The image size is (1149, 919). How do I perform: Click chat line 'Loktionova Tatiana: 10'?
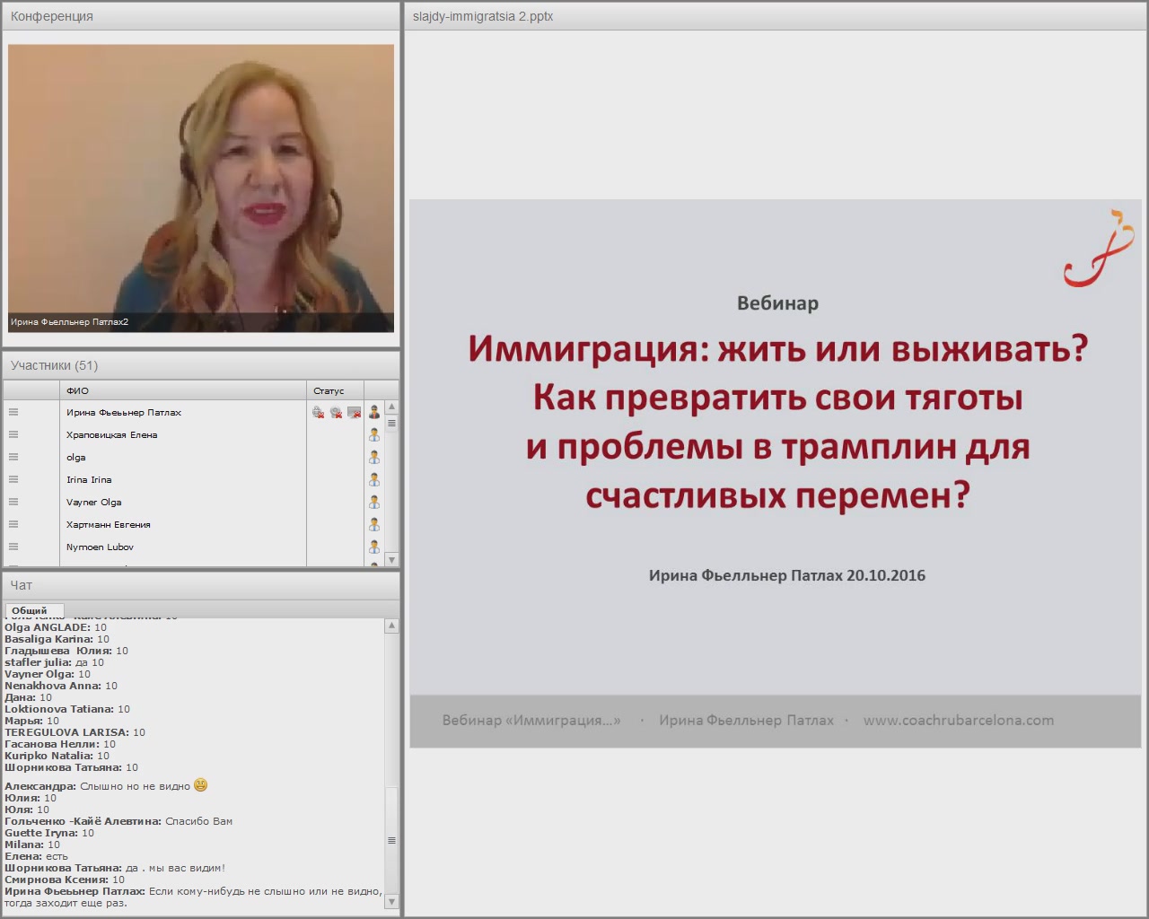[x=67, y=709]
